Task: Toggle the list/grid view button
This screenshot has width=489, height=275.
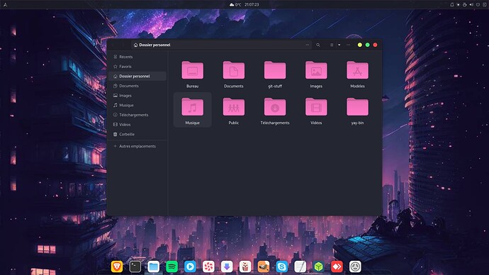Action: pyautogui.click(x=332, y=45)
